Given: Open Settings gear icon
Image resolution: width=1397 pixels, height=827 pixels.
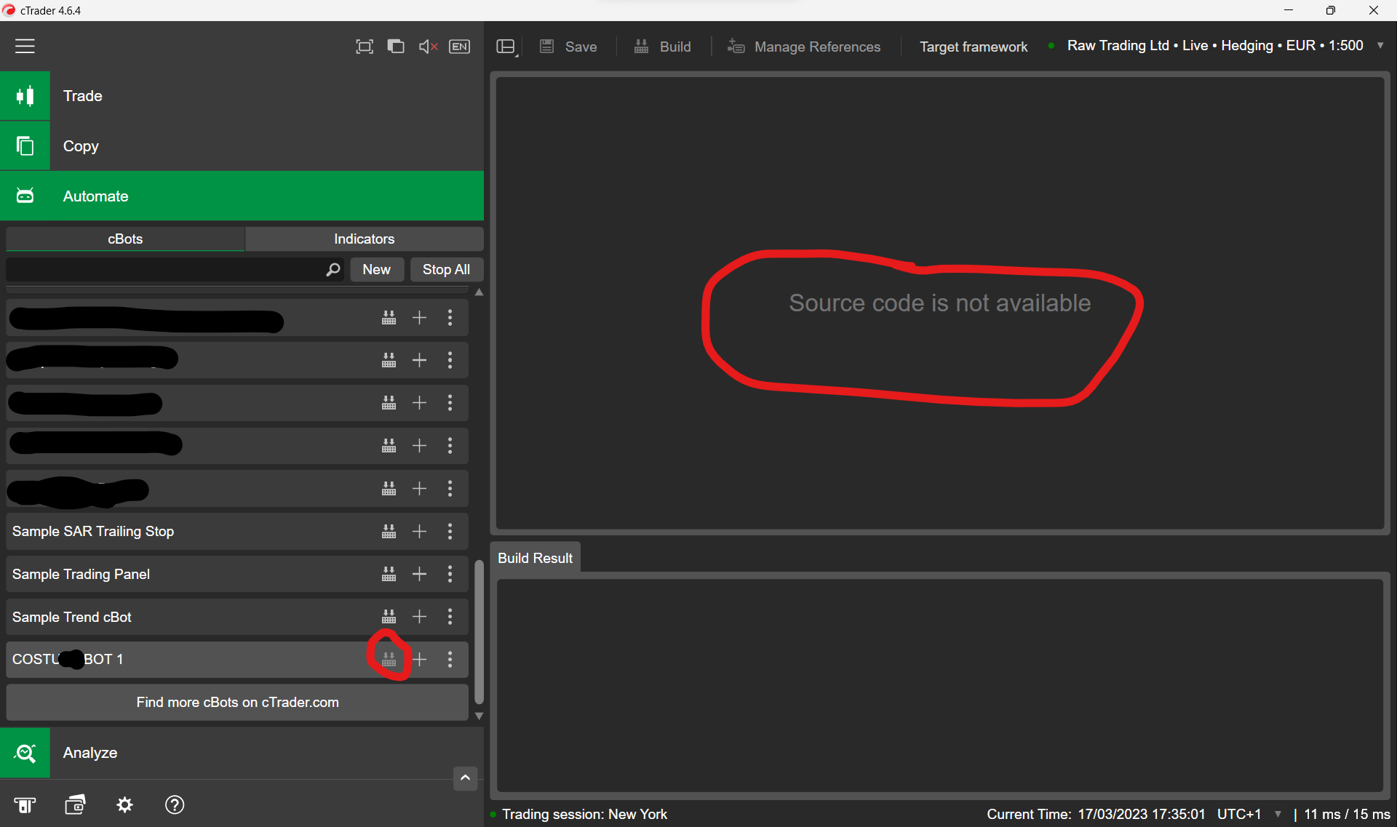Looking at the screenshot, I should 125,804.
